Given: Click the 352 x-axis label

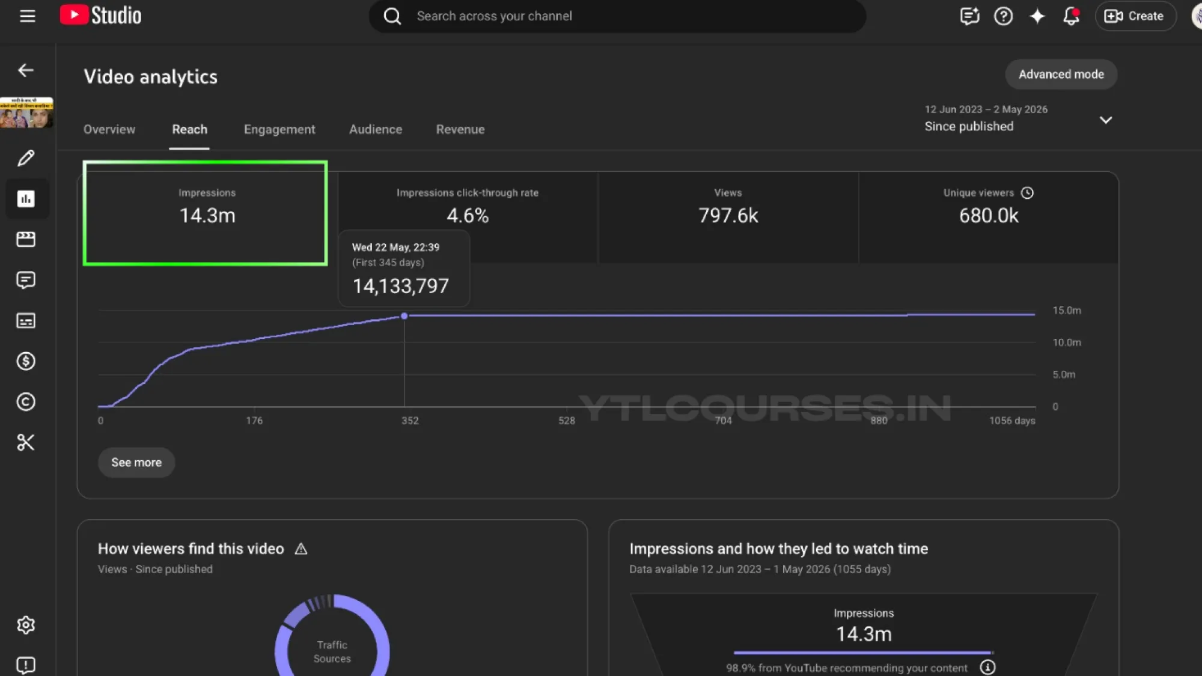Looking at the screenshot, I should (410, 421).
